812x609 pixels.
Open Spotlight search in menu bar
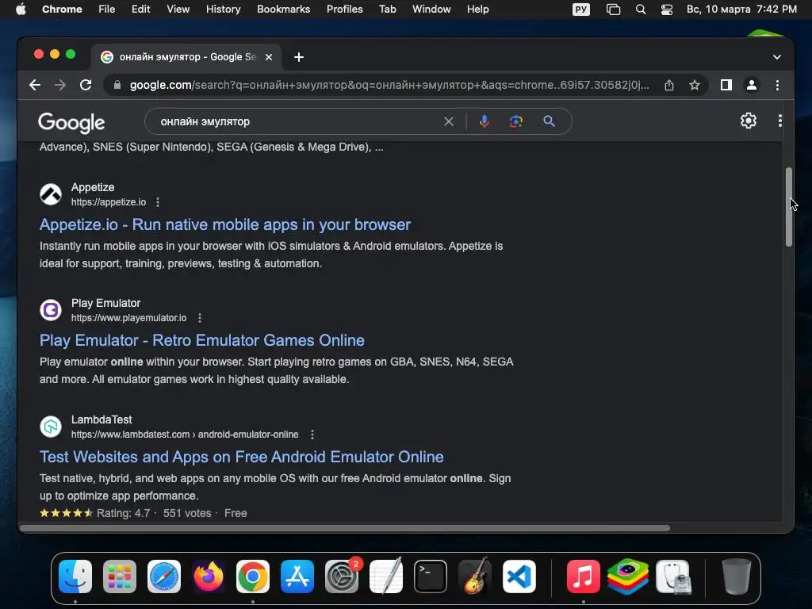[x=641, y=10]
